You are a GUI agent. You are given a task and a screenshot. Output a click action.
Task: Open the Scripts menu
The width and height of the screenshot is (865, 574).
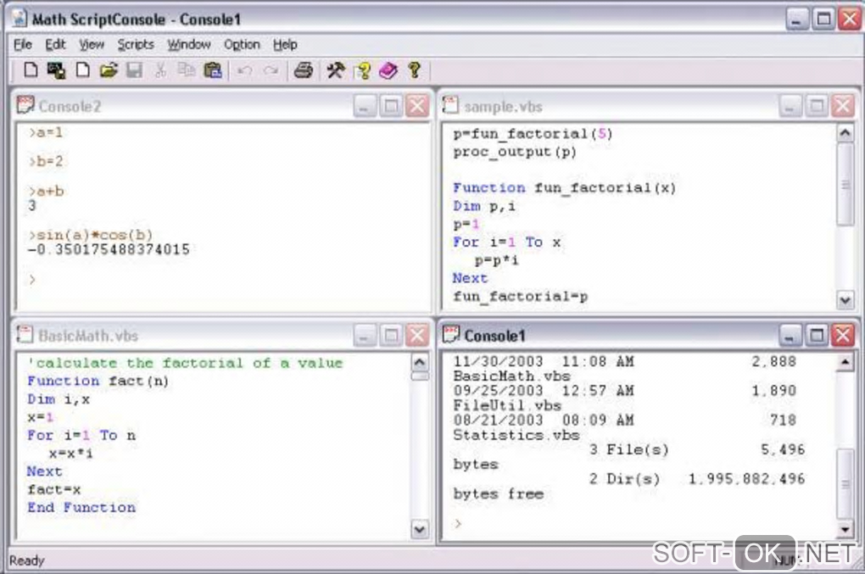point(136,45)
